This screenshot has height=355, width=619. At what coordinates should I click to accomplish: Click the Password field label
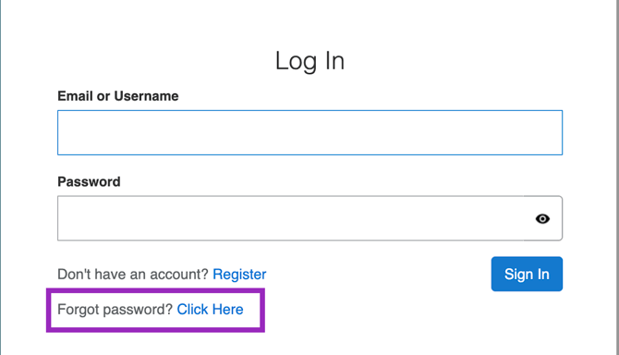(89, 181)
